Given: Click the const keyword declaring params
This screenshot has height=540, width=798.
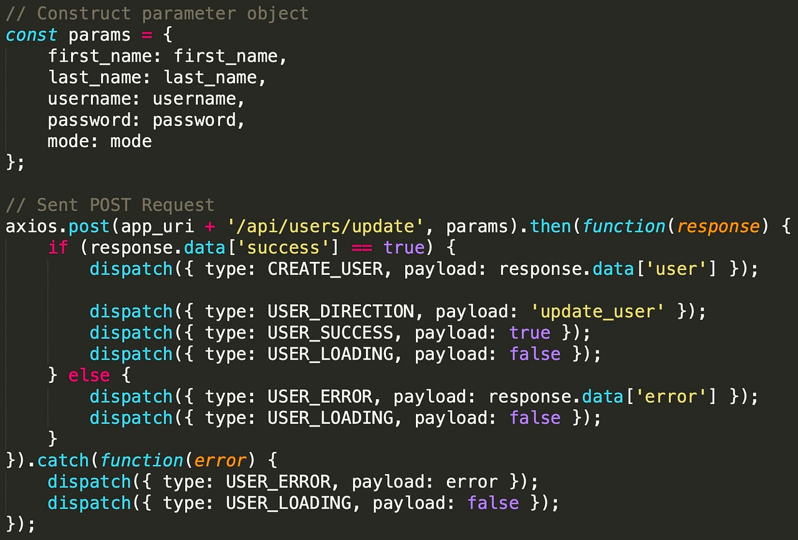Looking at the screenshot, I should [x=30, y=35].
